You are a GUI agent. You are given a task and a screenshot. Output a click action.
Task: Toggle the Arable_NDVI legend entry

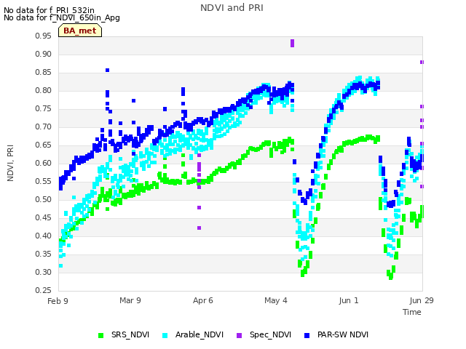[192, 334]
